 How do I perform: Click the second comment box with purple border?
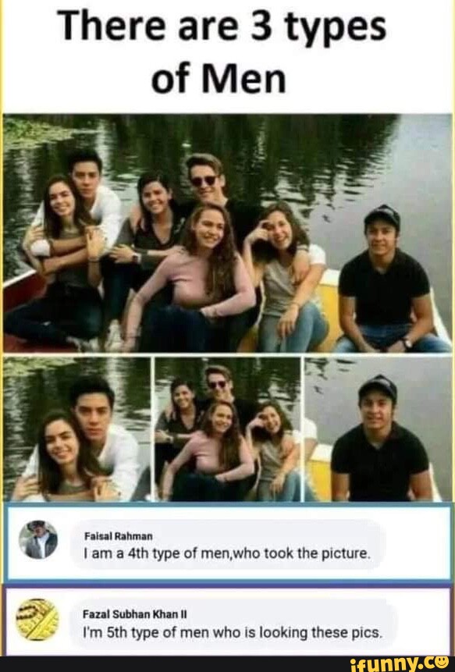229,620
